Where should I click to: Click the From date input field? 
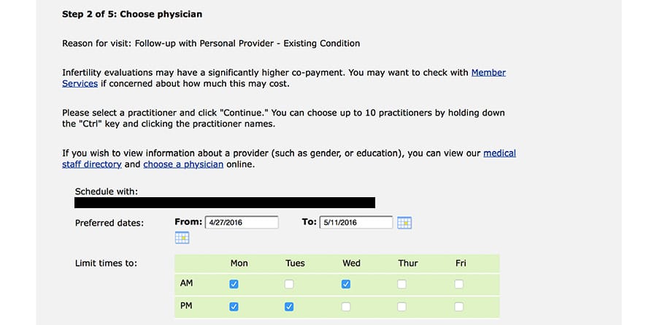tap(241, 222)
